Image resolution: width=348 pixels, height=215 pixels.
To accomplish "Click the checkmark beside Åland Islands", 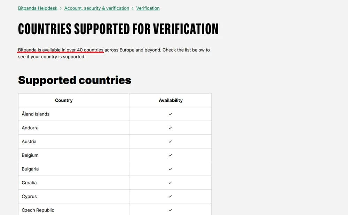I will [x=170, y=114].
